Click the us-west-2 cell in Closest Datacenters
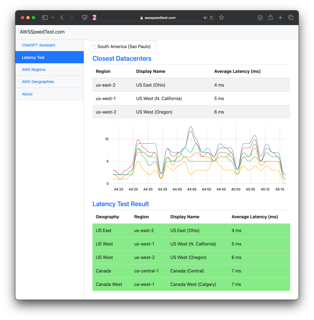Image resolution: width=314 pixels, height=320 pixels. pyautogui.click(x=106, y=112)
